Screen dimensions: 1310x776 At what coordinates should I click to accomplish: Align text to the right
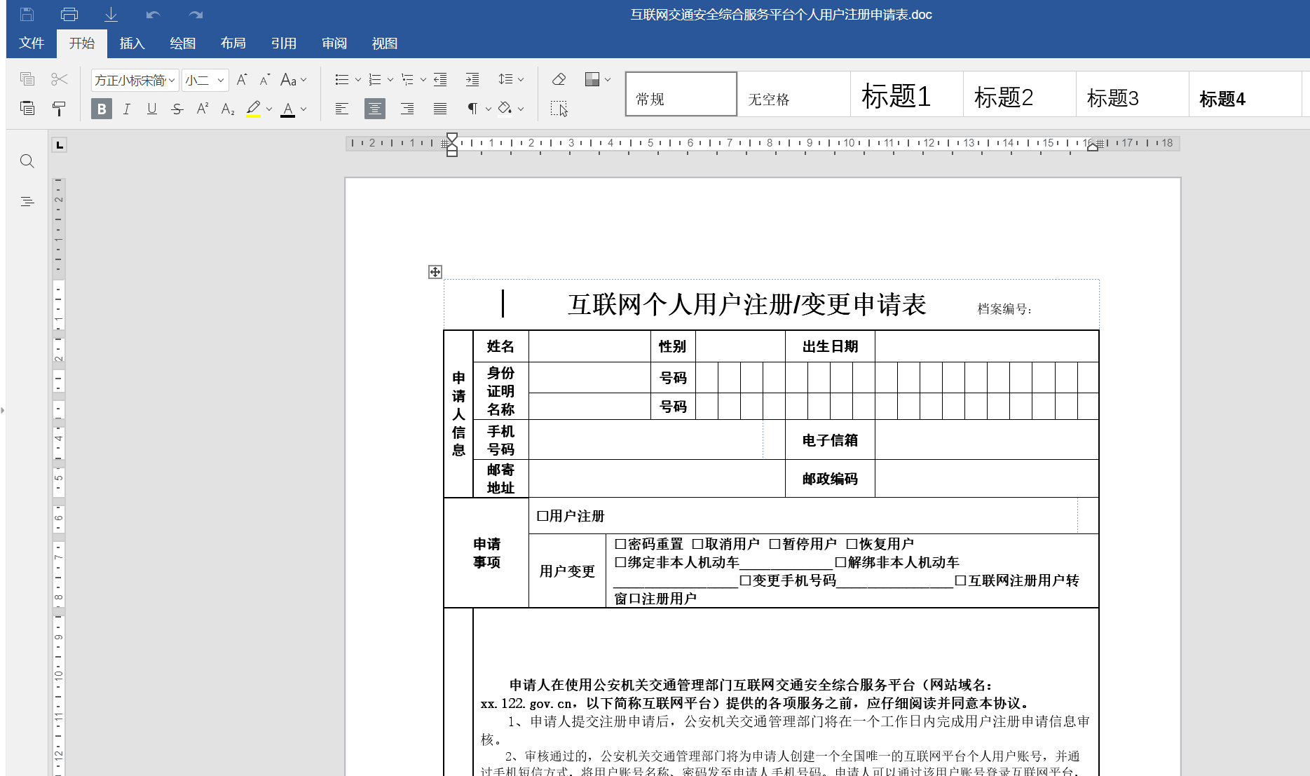pos(407,109)
